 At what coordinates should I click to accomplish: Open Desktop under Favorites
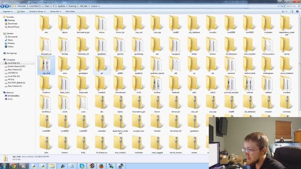[10, 20]
